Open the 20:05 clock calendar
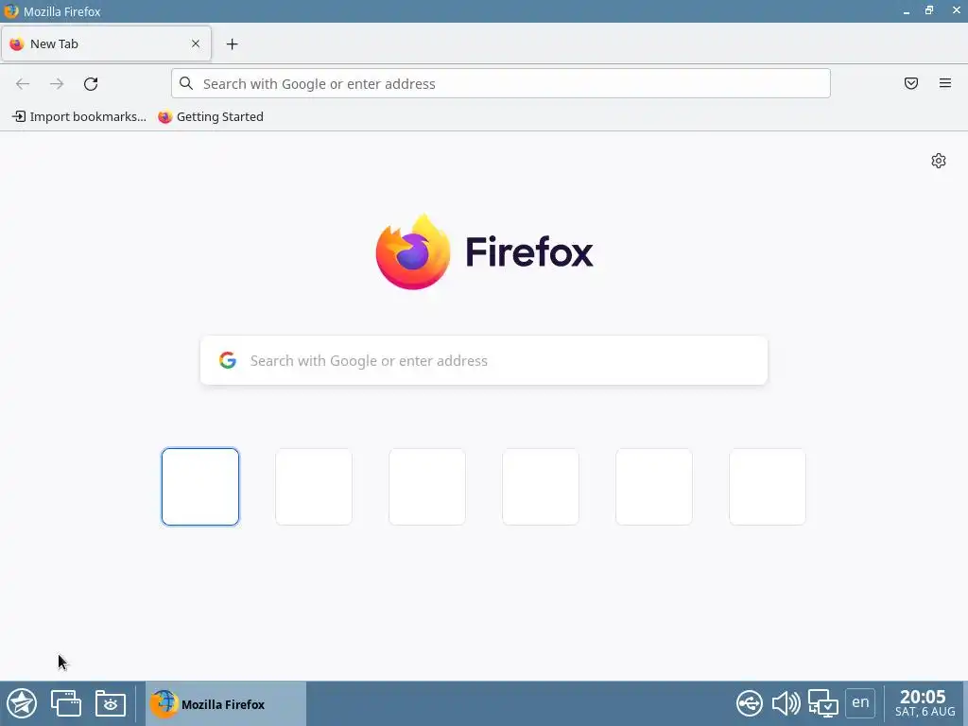The height and width of the screenshot is (726, 968). pos(925,703)
